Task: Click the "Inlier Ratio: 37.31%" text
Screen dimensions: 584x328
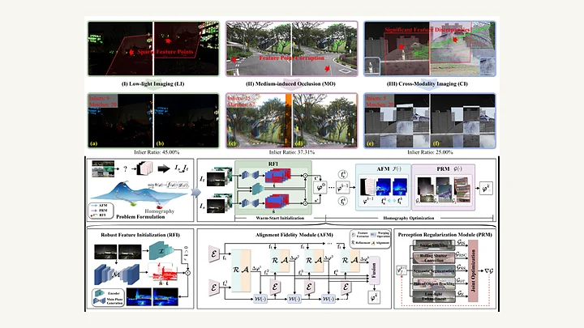Action: point(292,152)
